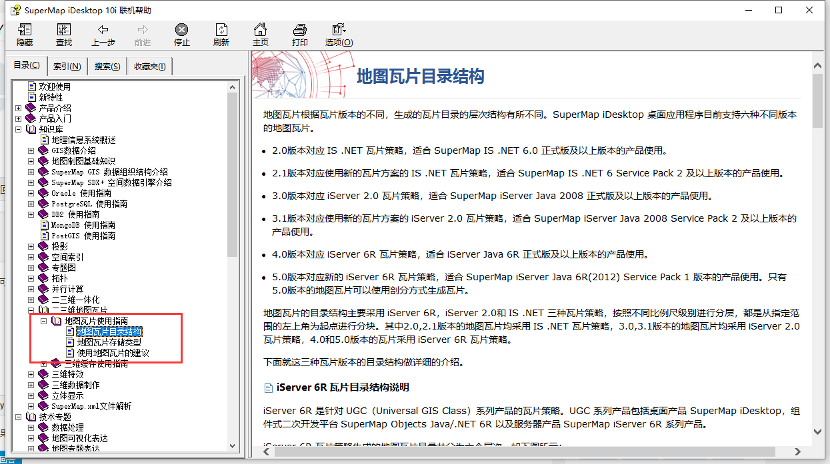
Task: Expand the 三维特效 node
Action: point(31,374)
